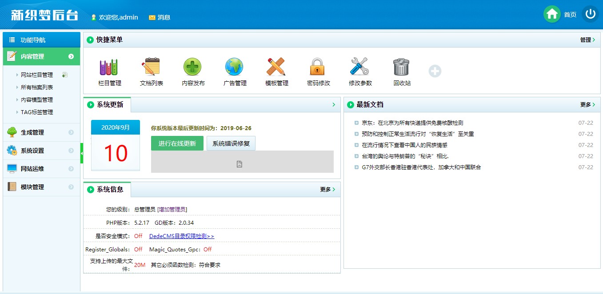Image resolution: width=603 pixels, height=294 pixels.
Task: Open 栏目管理 books icon in quick menu
Action: pos(109,67)
